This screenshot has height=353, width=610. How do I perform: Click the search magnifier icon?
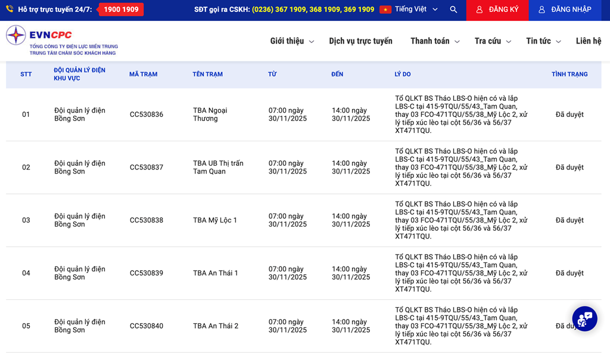click(454, 10)
